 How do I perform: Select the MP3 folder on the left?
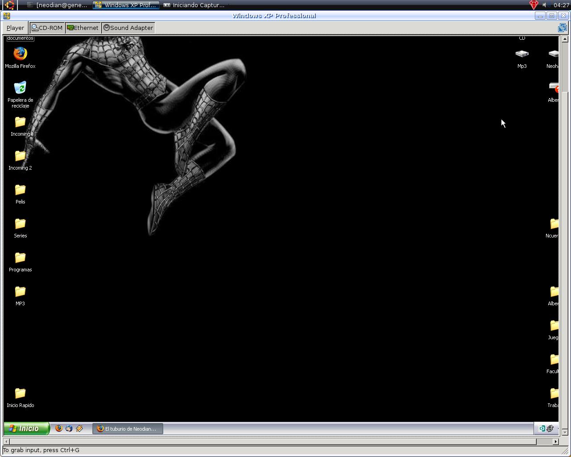click(20, 296)
